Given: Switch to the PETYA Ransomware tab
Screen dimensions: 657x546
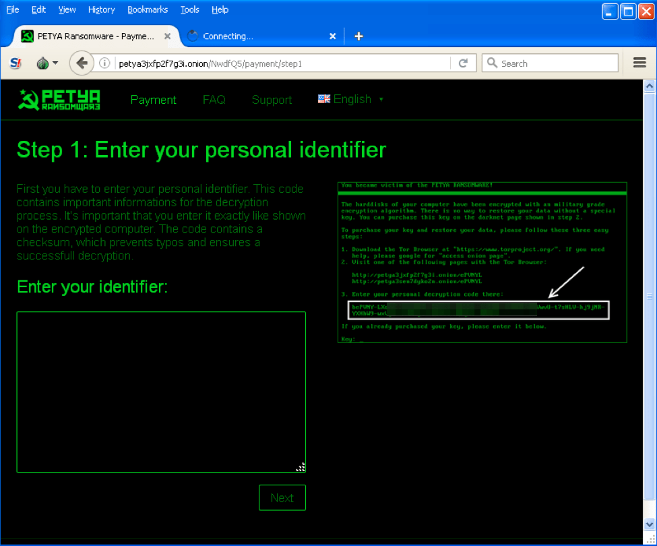Looking at the screenshot, I should point(96,36).
